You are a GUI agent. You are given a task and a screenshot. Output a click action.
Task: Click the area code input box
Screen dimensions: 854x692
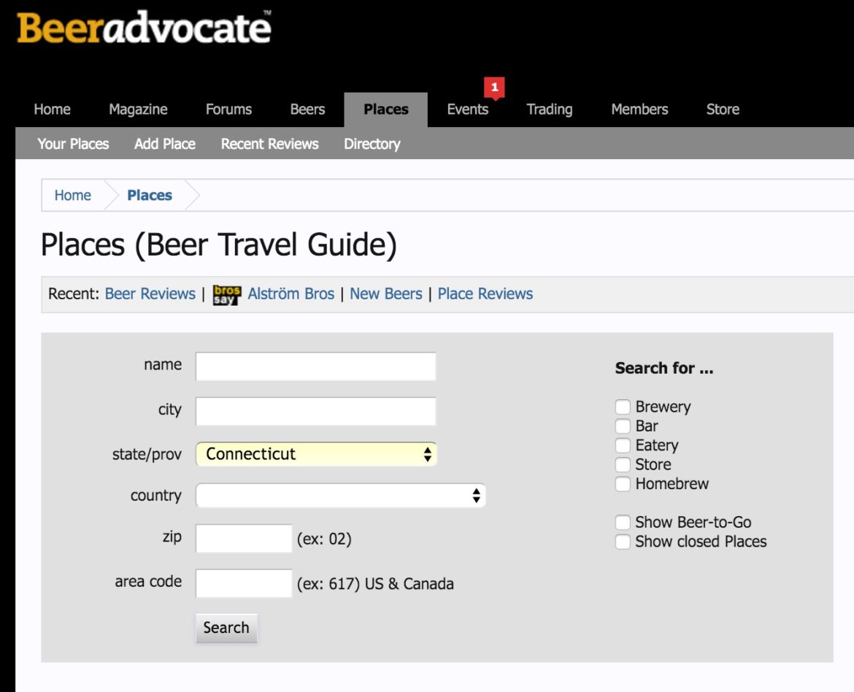tap(244, 583)
